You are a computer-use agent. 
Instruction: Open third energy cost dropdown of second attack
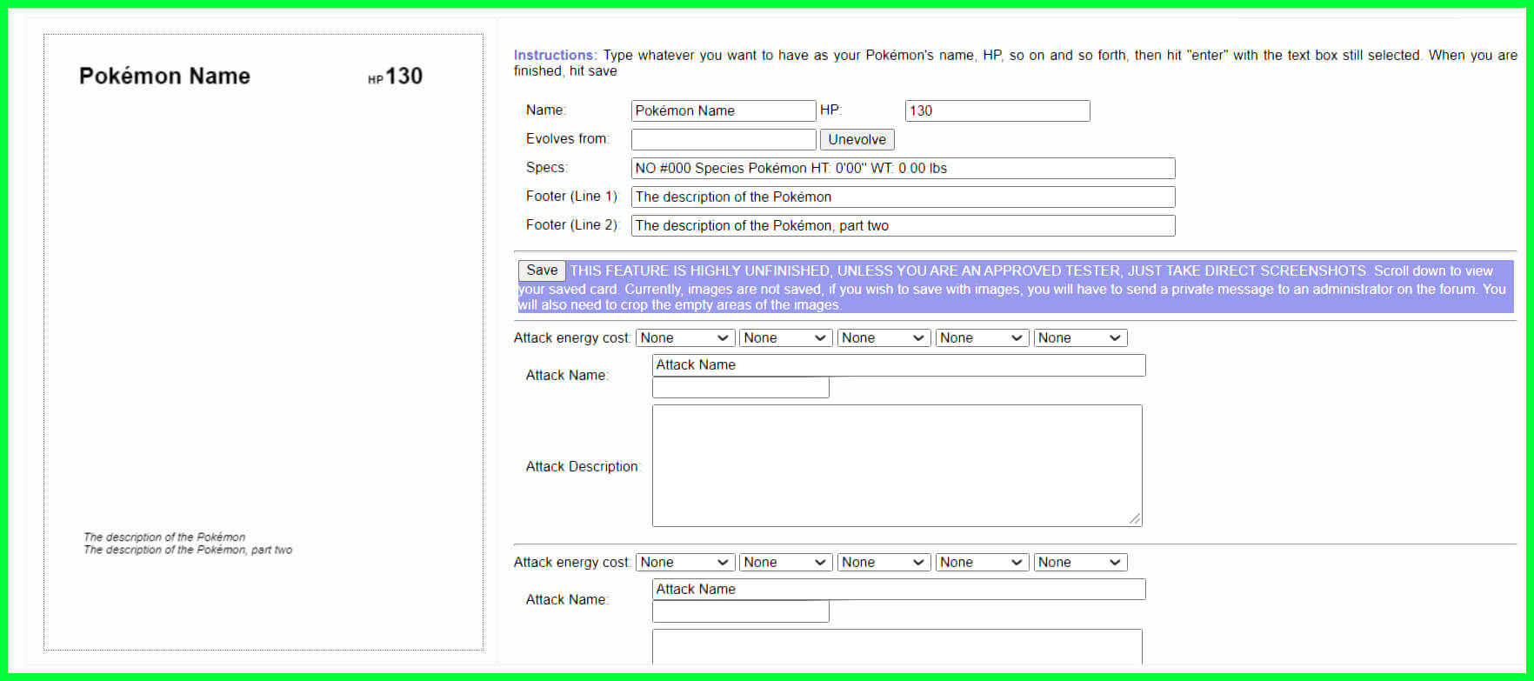884,562
